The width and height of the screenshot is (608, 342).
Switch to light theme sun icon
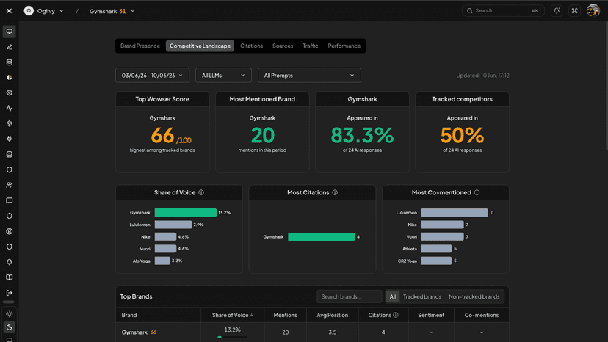point(10,314)
